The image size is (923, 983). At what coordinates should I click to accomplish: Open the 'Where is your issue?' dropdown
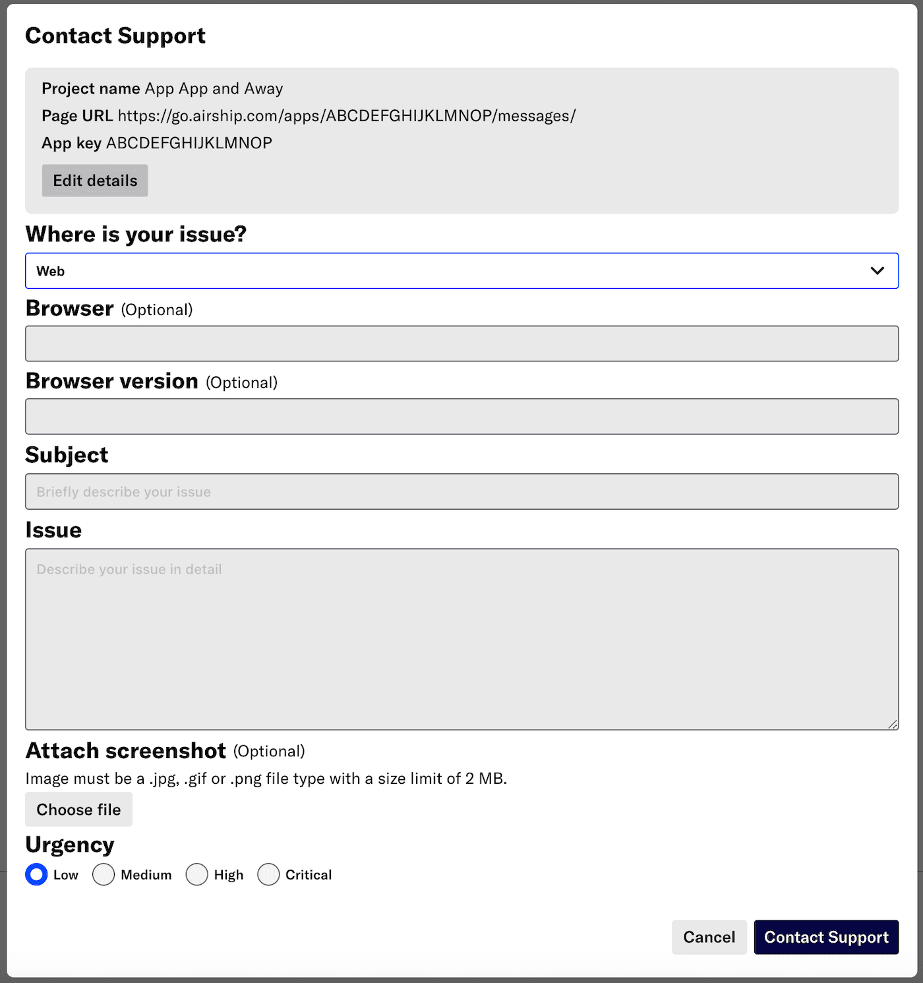[x=461, y=271]
